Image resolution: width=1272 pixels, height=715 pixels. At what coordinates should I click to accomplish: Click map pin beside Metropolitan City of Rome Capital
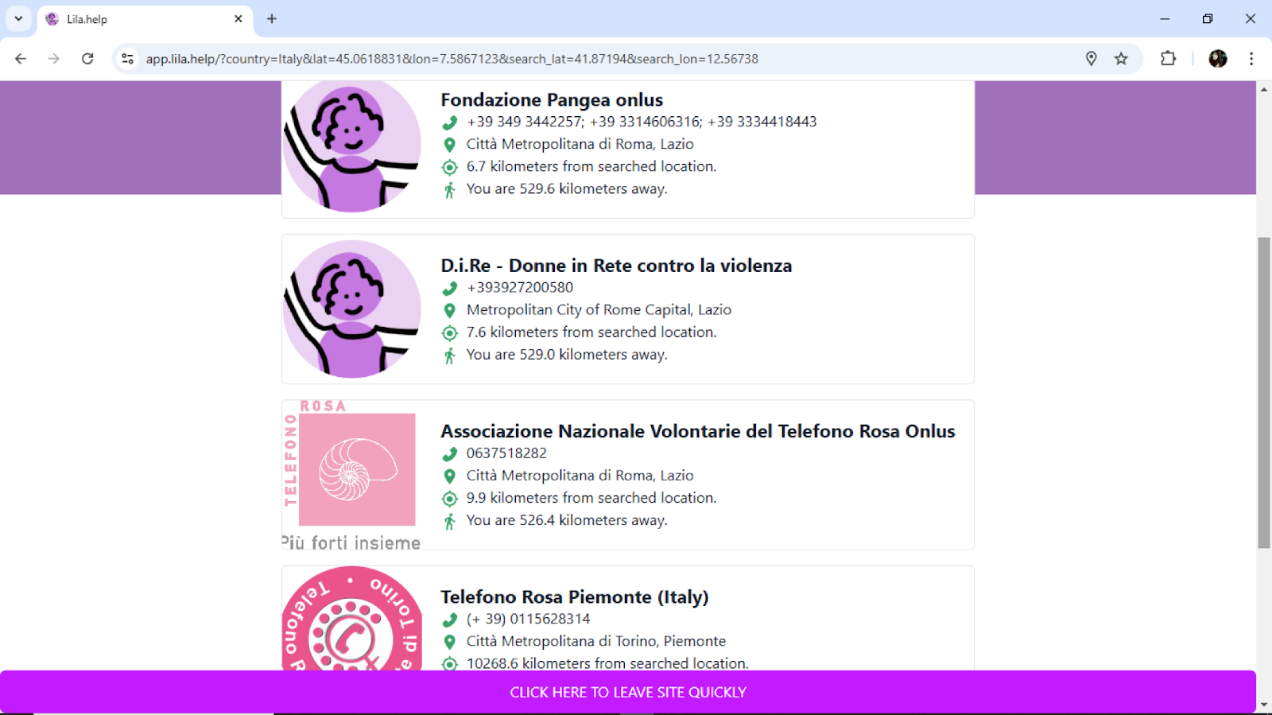[x=449, y=310]
